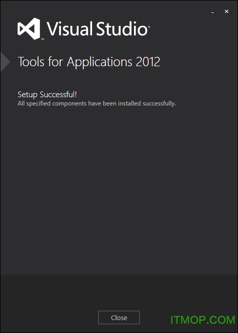Click the Visual Studio infinity logo icon
This screenshot has height=333, width=238.
28,28
